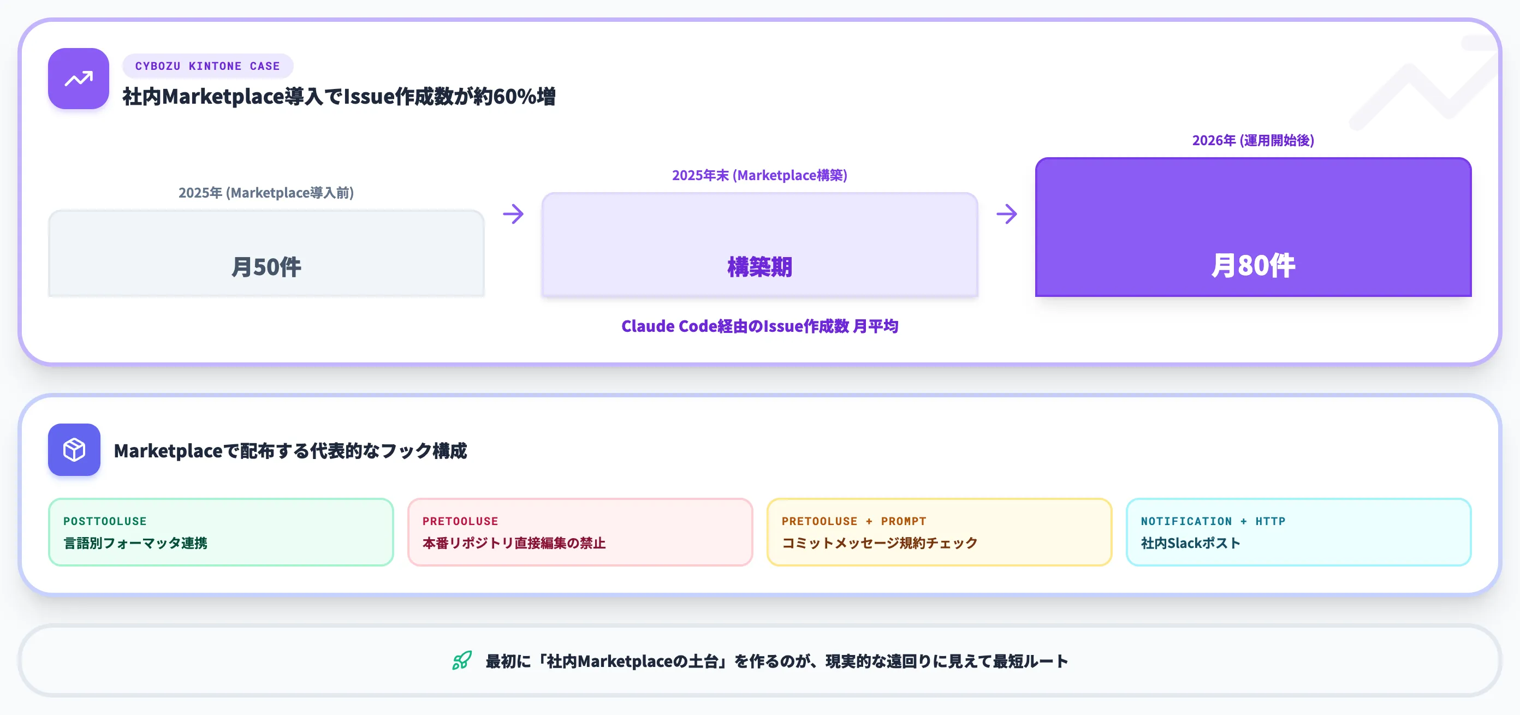Click heading 社内Marketplace導入でIssue作成数が約60%増
This screenshot has width=1520, height=715.
click(339, 96)
